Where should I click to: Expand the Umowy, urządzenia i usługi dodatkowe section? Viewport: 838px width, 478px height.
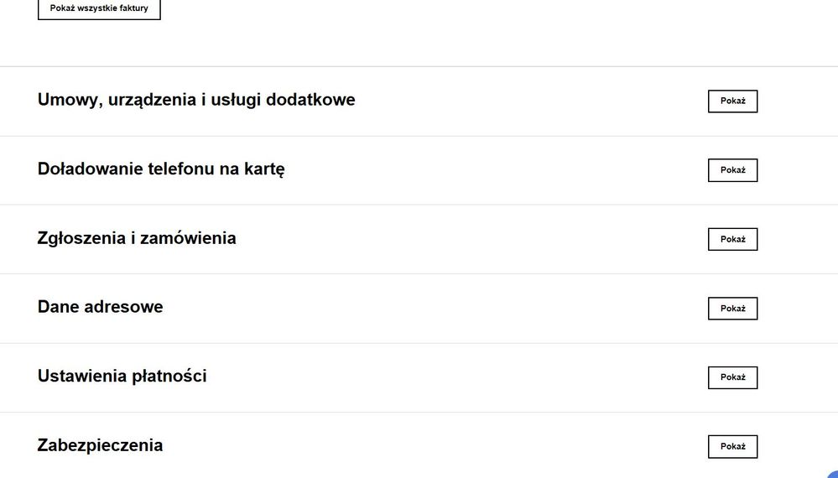pyautogui.click(x=732, y=101)
